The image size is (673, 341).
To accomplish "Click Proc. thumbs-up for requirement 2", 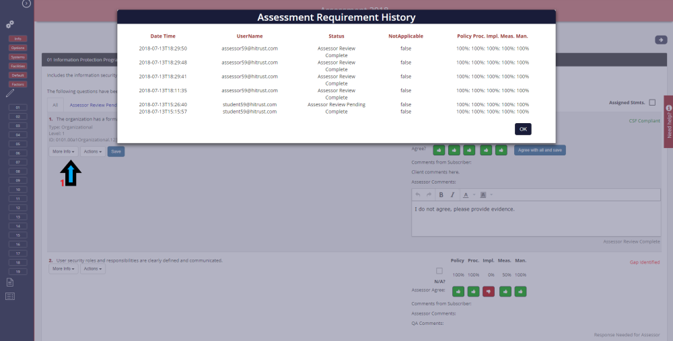I will [473, 292].
